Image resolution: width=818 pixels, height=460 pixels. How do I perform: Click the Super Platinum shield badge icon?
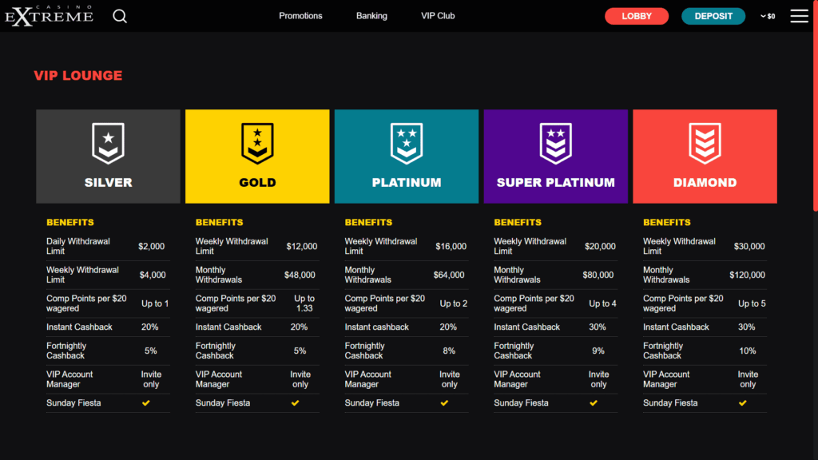(x=555, y=144)
